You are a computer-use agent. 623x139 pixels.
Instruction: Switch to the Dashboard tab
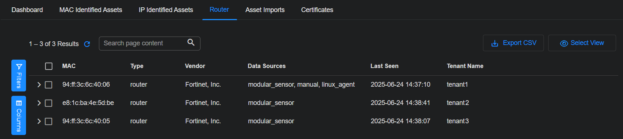tap(27, 10)
